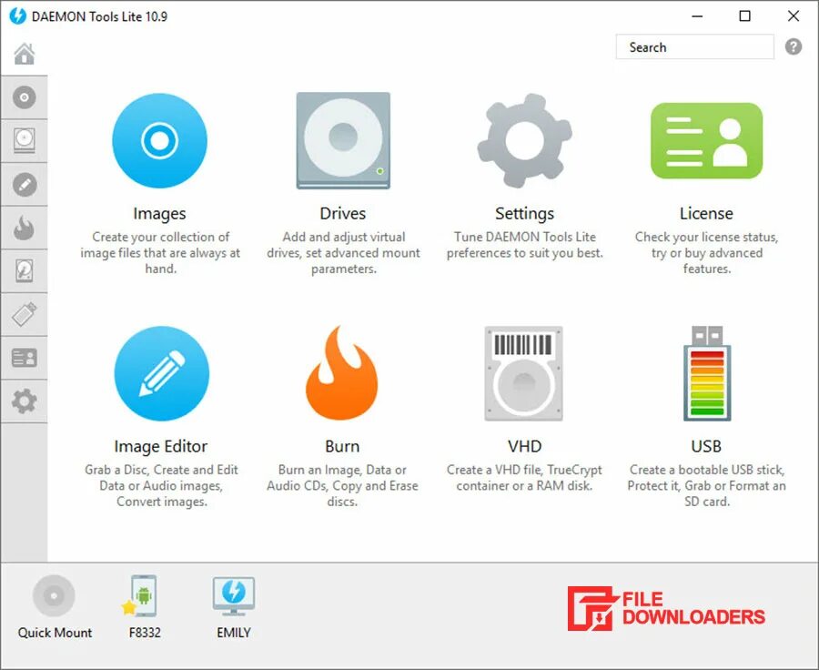Image resolution: width=819 pixels, height=670 pixels.
Task: Click the Images heading text
Action: tap(159, 213)
